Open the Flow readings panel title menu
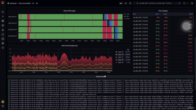The width and height of the screenshot is (196, 110). tap(163, 11)
